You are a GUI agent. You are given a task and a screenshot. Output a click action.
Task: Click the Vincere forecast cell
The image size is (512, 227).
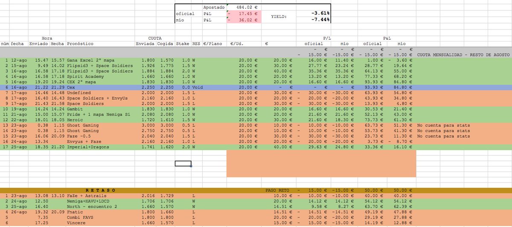click(x=77, y=222)
